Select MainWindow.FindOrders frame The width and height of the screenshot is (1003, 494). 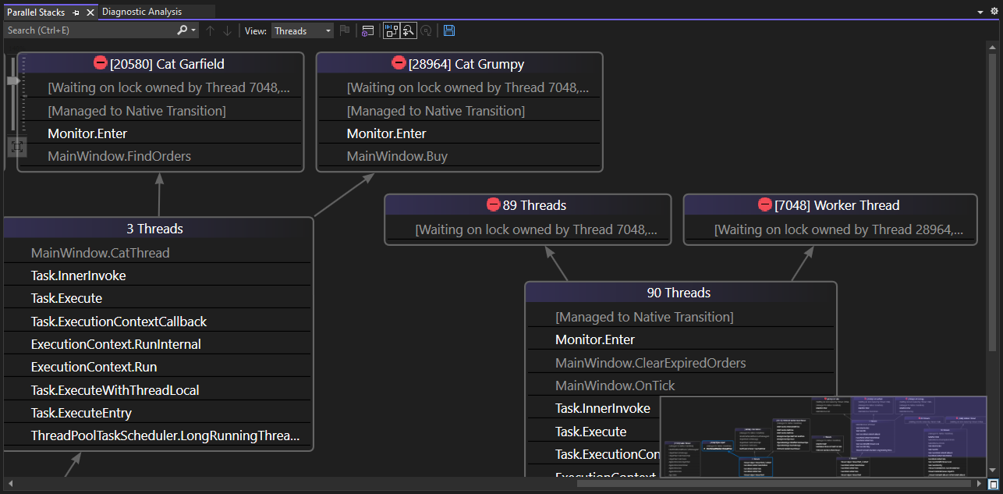coord(160,156)
